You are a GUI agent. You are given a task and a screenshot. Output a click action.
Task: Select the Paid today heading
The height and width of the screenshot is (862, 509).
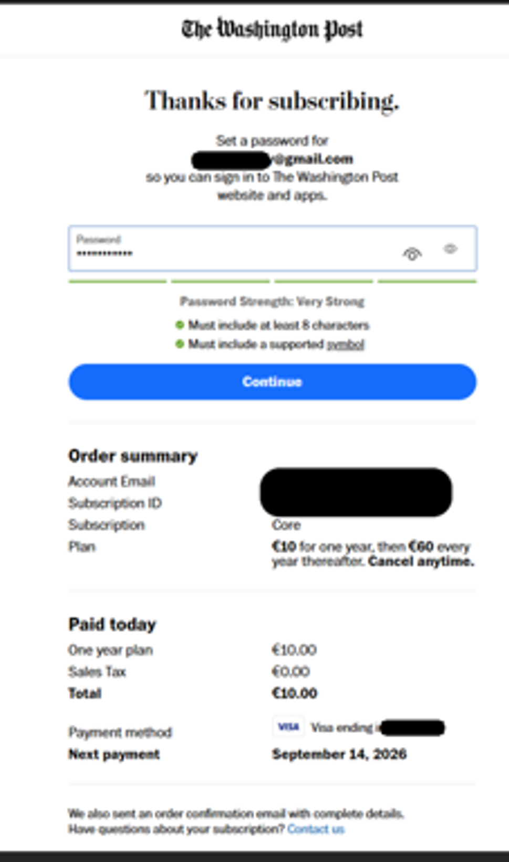112,624
